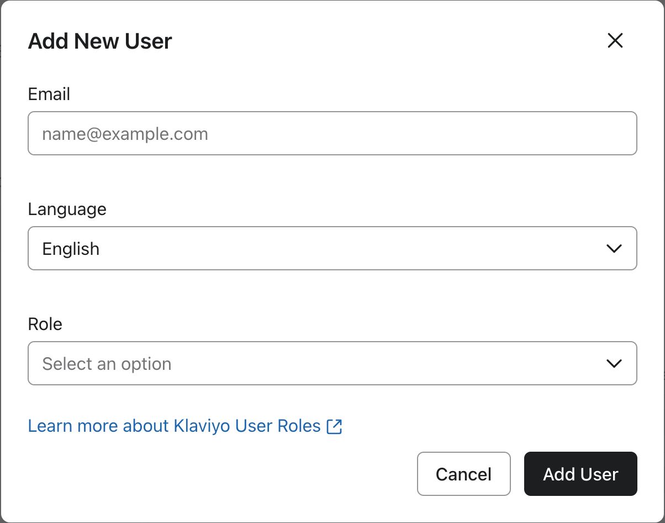Open Learn more about Klaviyo User Roles
The width and height of the screenshot is (665, 523).
click(174, 426)
